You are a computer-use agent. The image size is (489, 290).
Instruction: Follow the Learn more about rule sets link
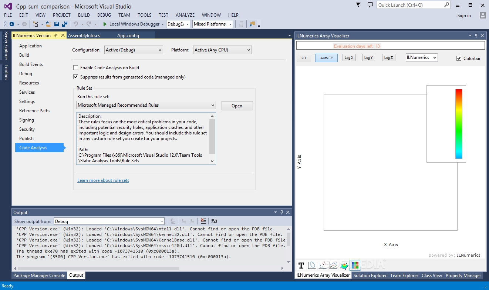[103, 180]
